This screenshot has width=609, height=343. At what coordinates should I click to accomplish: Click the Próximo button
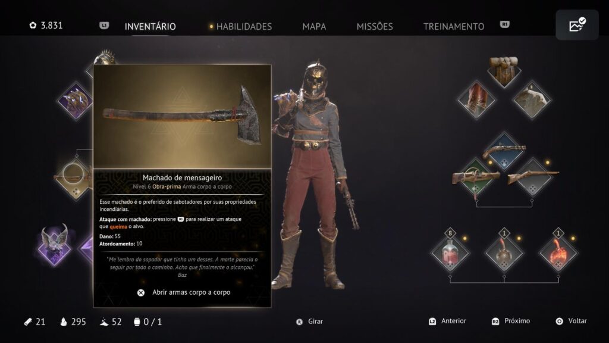(511, 321)
